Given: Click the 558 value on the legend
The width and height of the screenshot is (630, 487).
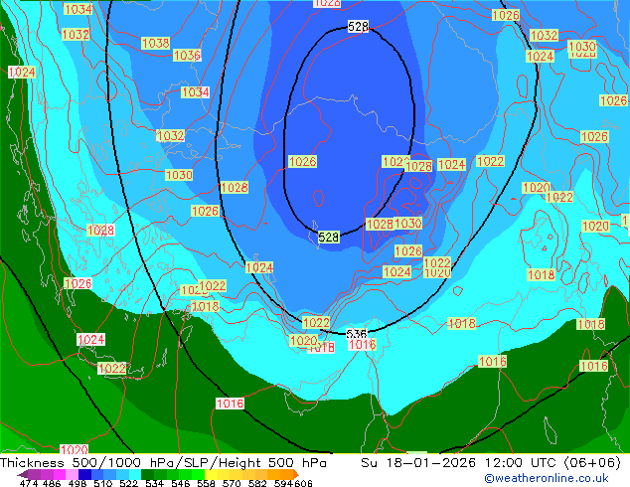Looking at the screenshot, I should click(x=206, y=483).
